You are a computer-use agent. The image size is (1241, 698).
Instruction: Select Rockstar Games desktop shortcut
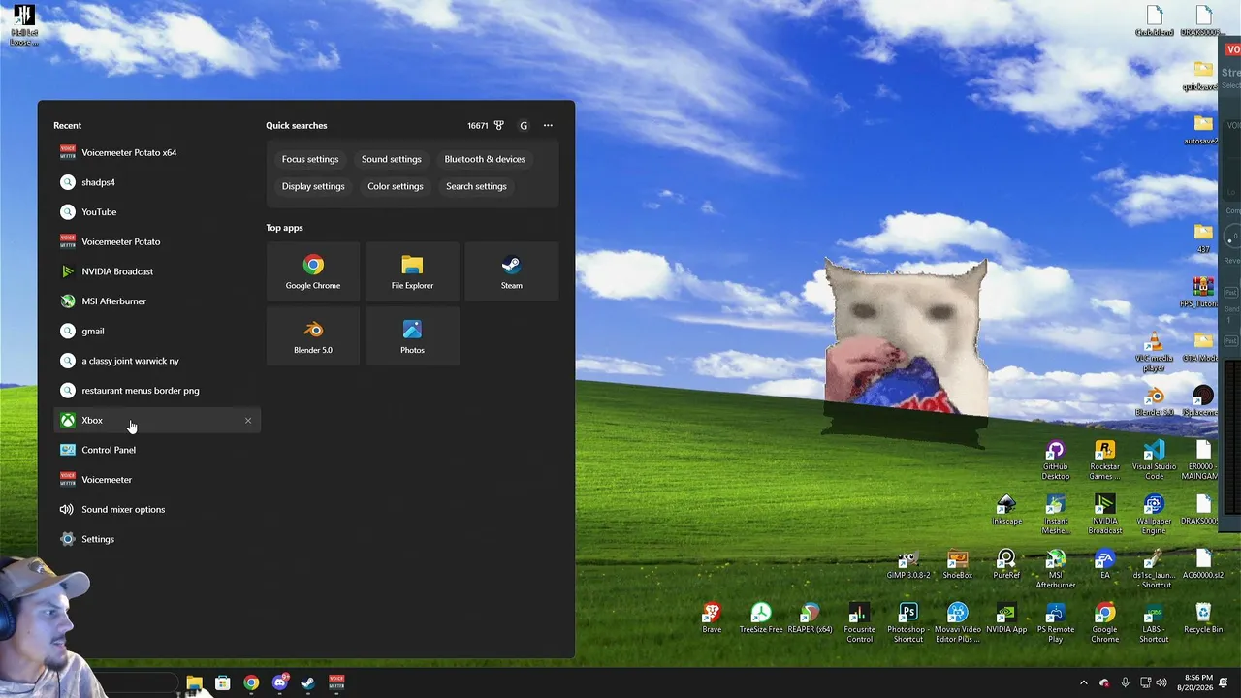point(1104,460)
